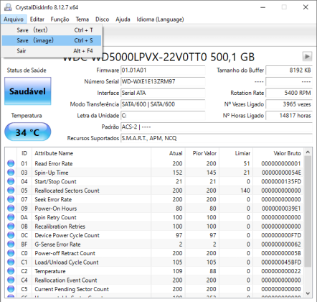Open the Ajuda menu

pyautogui.click(x=123, y=19)
